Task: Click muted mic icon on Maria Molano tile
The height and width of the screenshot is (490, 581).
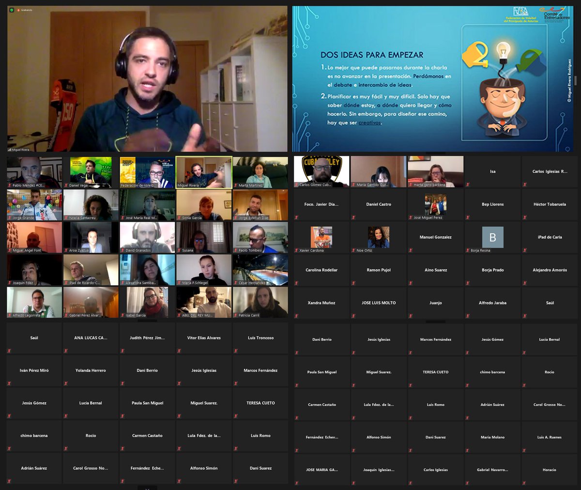Action: coord(468,450)
